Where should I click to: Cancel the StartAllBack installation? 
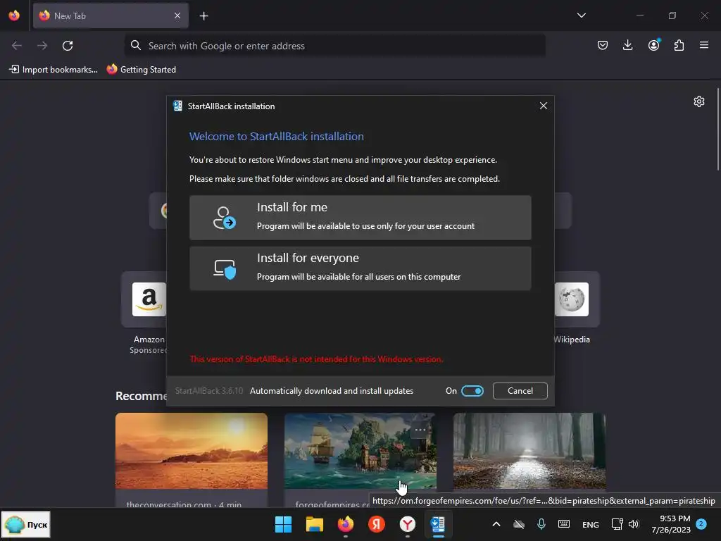pyautogui.click(x=520, y=390)
